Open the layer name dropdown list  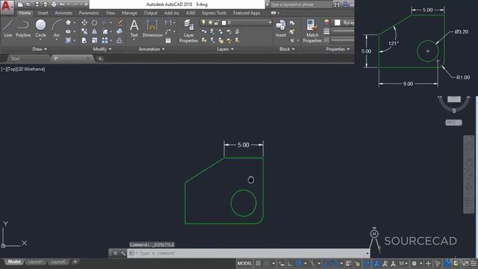(270, 22)
